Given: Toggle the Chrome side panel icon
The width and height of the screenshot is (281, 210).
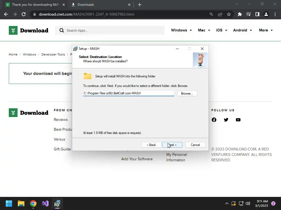Looking at the screenshot, I should pyautogui.click(x=257, y=14).
